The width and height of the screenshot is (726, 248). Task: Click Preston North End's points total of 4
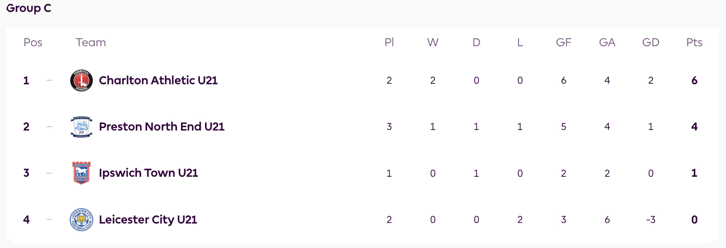tap(694, 127)
